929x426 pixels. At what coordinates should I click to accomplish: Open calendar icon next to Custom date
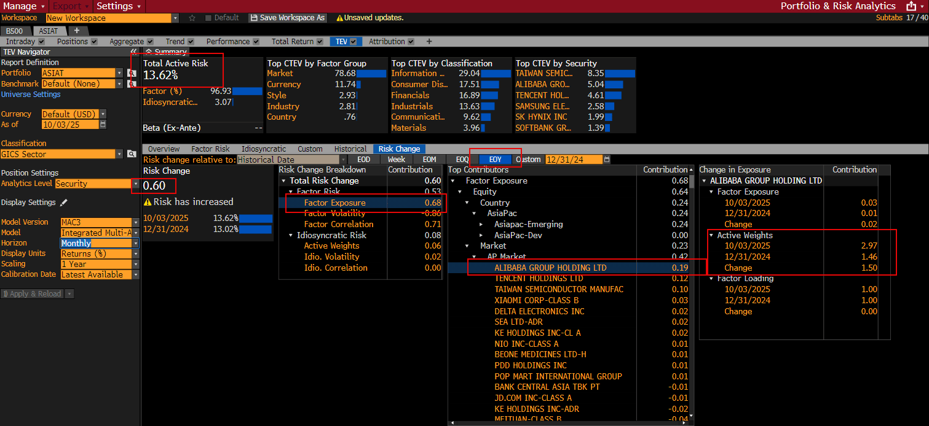click(x=607, y=160)
